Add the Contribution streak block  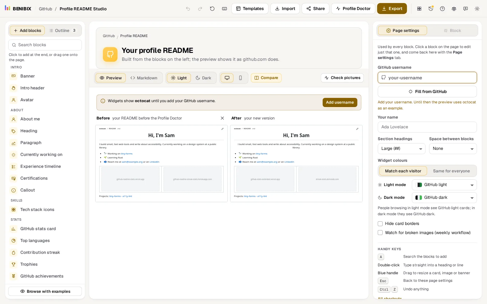(45, 252)
